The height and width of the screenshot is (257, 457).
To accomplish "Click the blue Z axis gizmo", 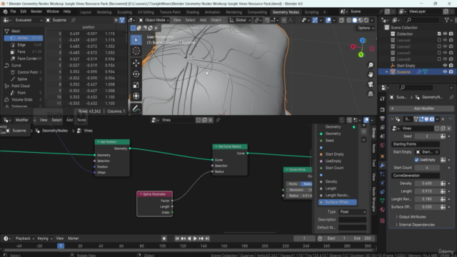I will (x=363, y=41).
